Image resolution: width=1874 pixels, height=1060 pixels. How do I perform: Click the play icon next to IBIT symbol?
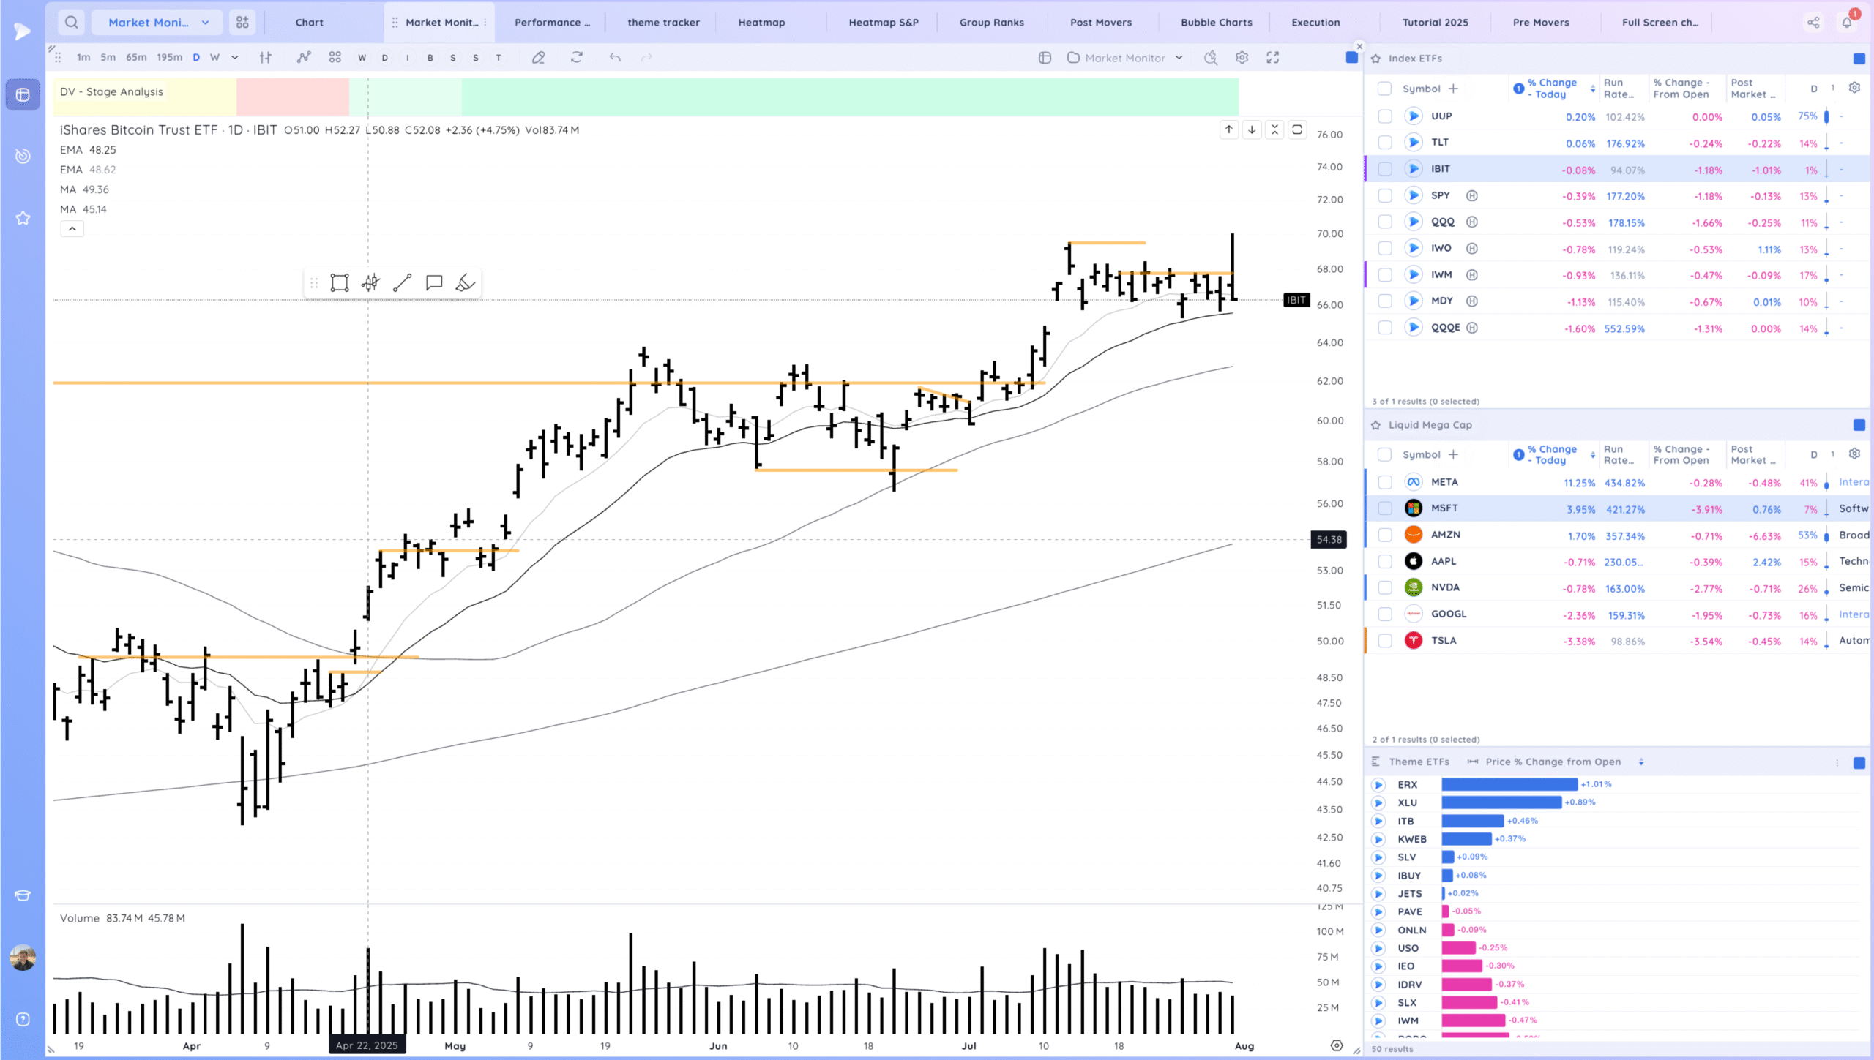click(1414, 168)
